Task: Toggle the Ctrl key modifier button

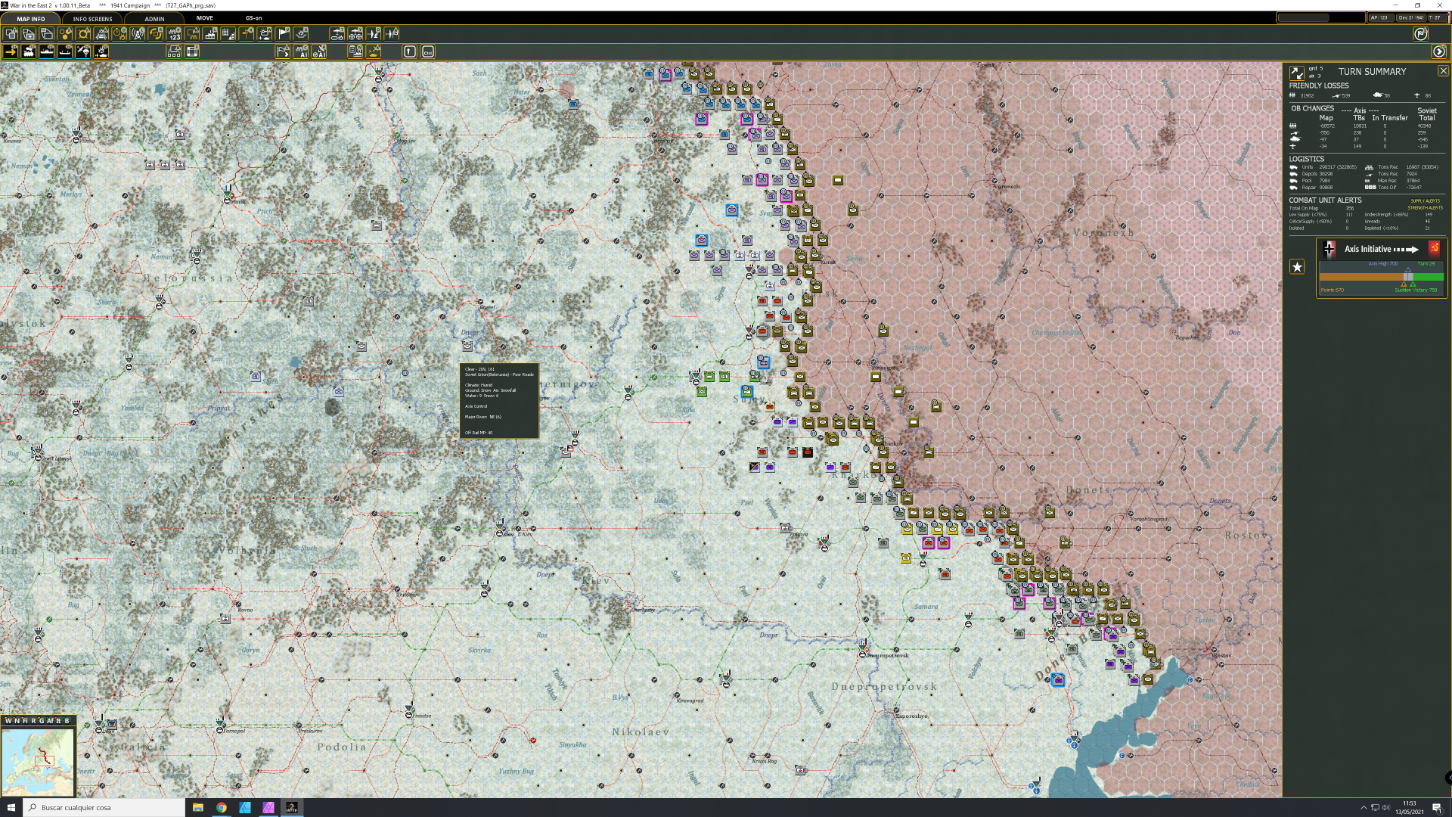Action: point(428,51)
